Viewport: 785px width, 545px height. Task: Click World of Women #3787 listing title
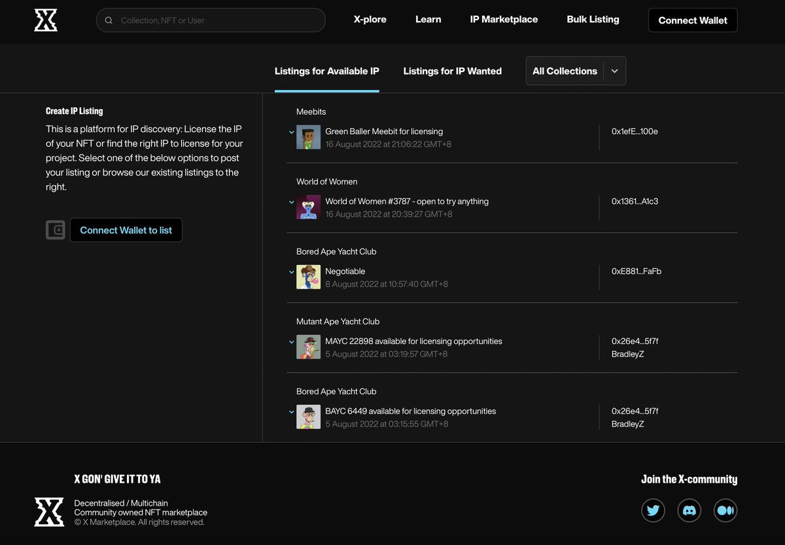(x=407, y=202)
